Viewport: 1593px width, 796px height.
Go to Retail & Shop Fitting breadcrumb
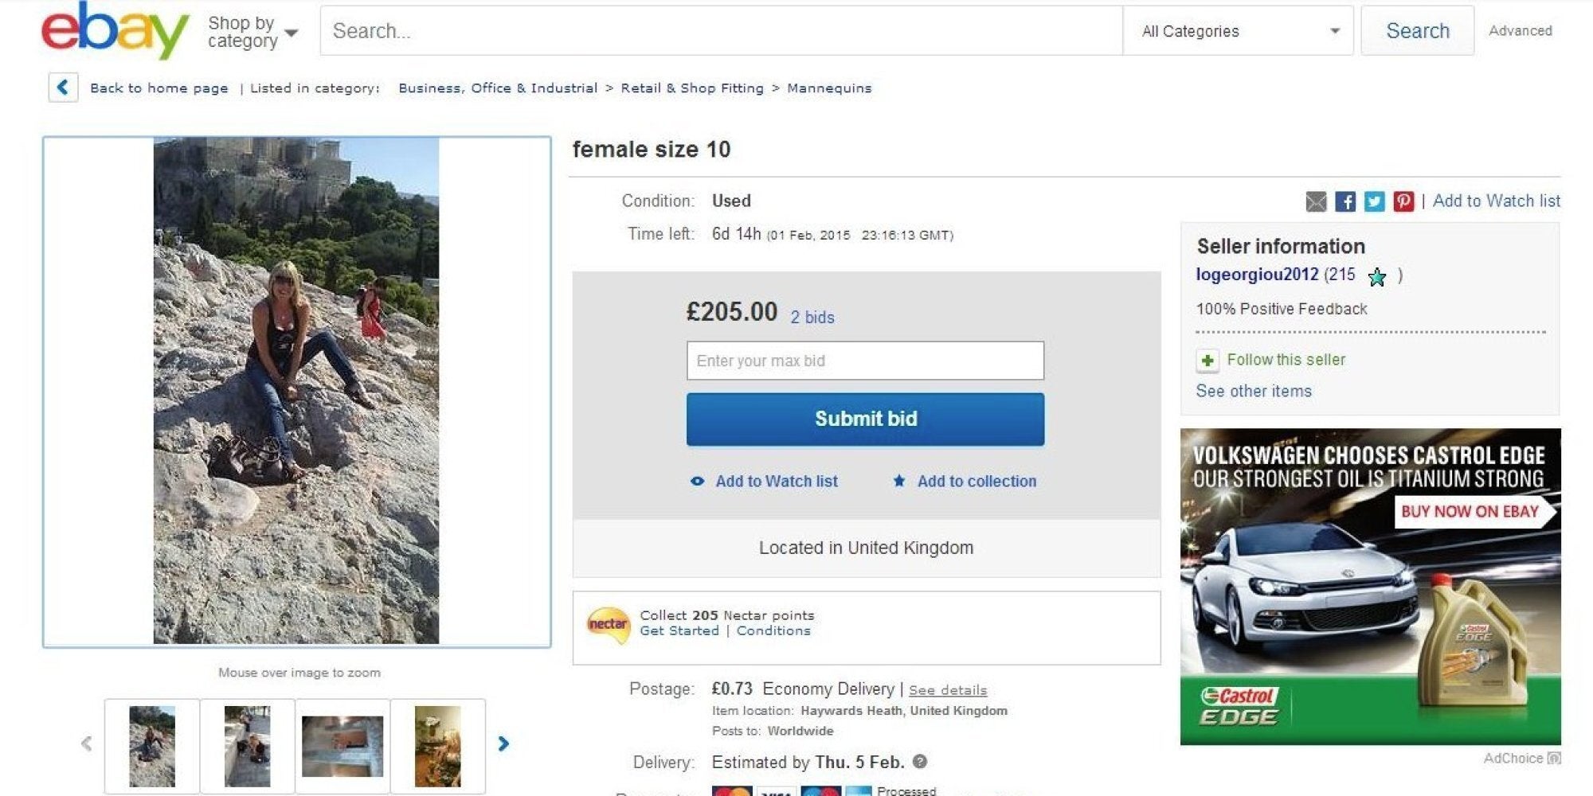(x=691, y=88)
